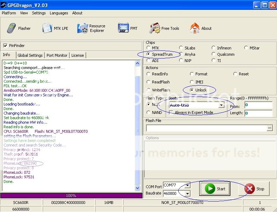Screen dimensions: 277x212
Task: Click the COM77 port value field
Action: pos(174,185)
